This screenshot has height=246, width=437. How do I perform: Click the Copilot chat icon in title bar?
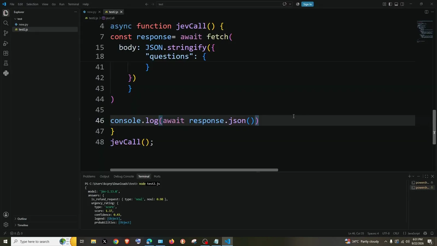click(x=285, y=4)
